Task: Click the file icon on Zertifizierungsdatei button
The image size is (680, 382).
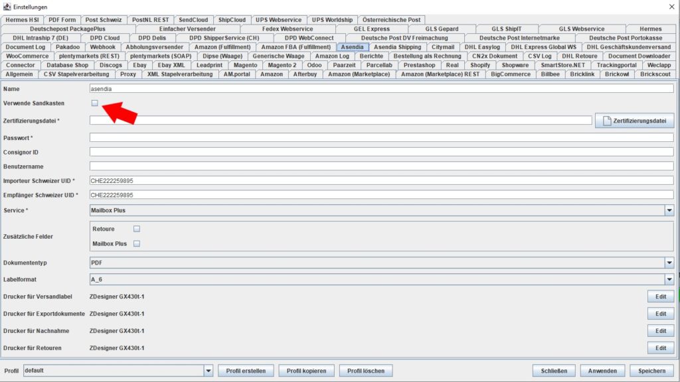Action: tap(607, 121)
